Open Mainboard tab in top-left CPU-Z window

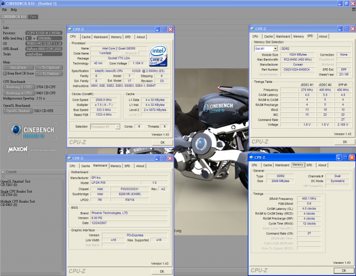coord(101,37)
